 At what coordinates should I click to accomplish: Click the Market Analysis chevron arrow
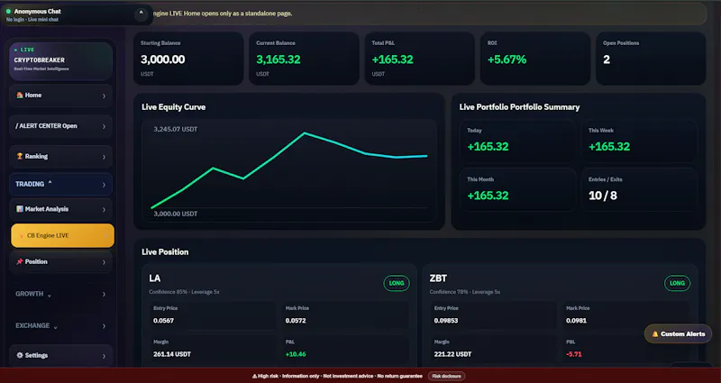click(104, 210)
